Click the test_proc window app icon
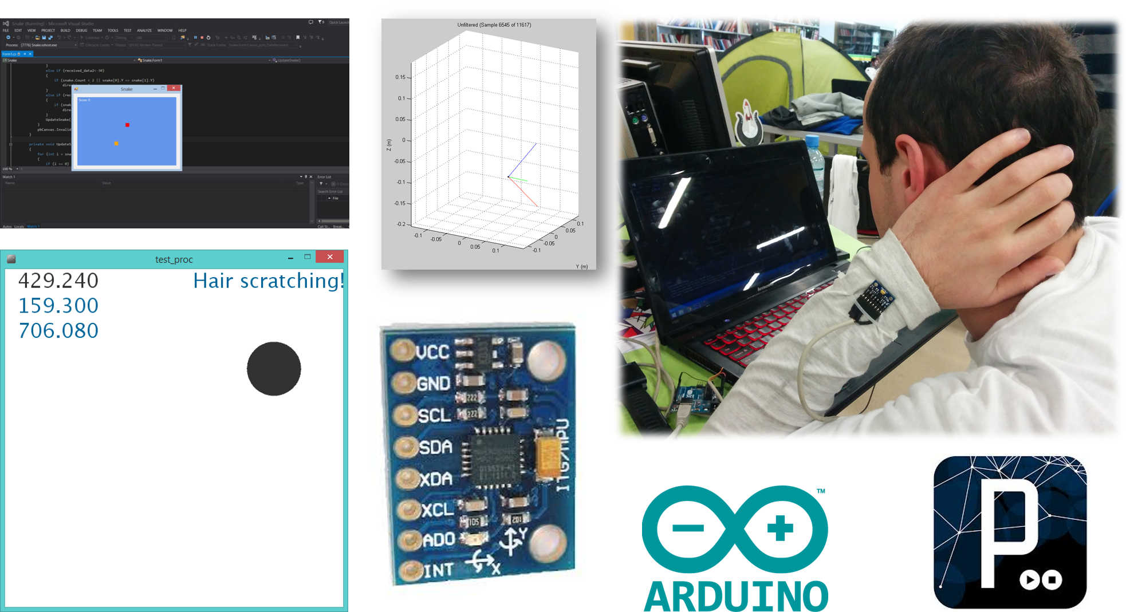The image size is (1126, 612). pos(11,259)
